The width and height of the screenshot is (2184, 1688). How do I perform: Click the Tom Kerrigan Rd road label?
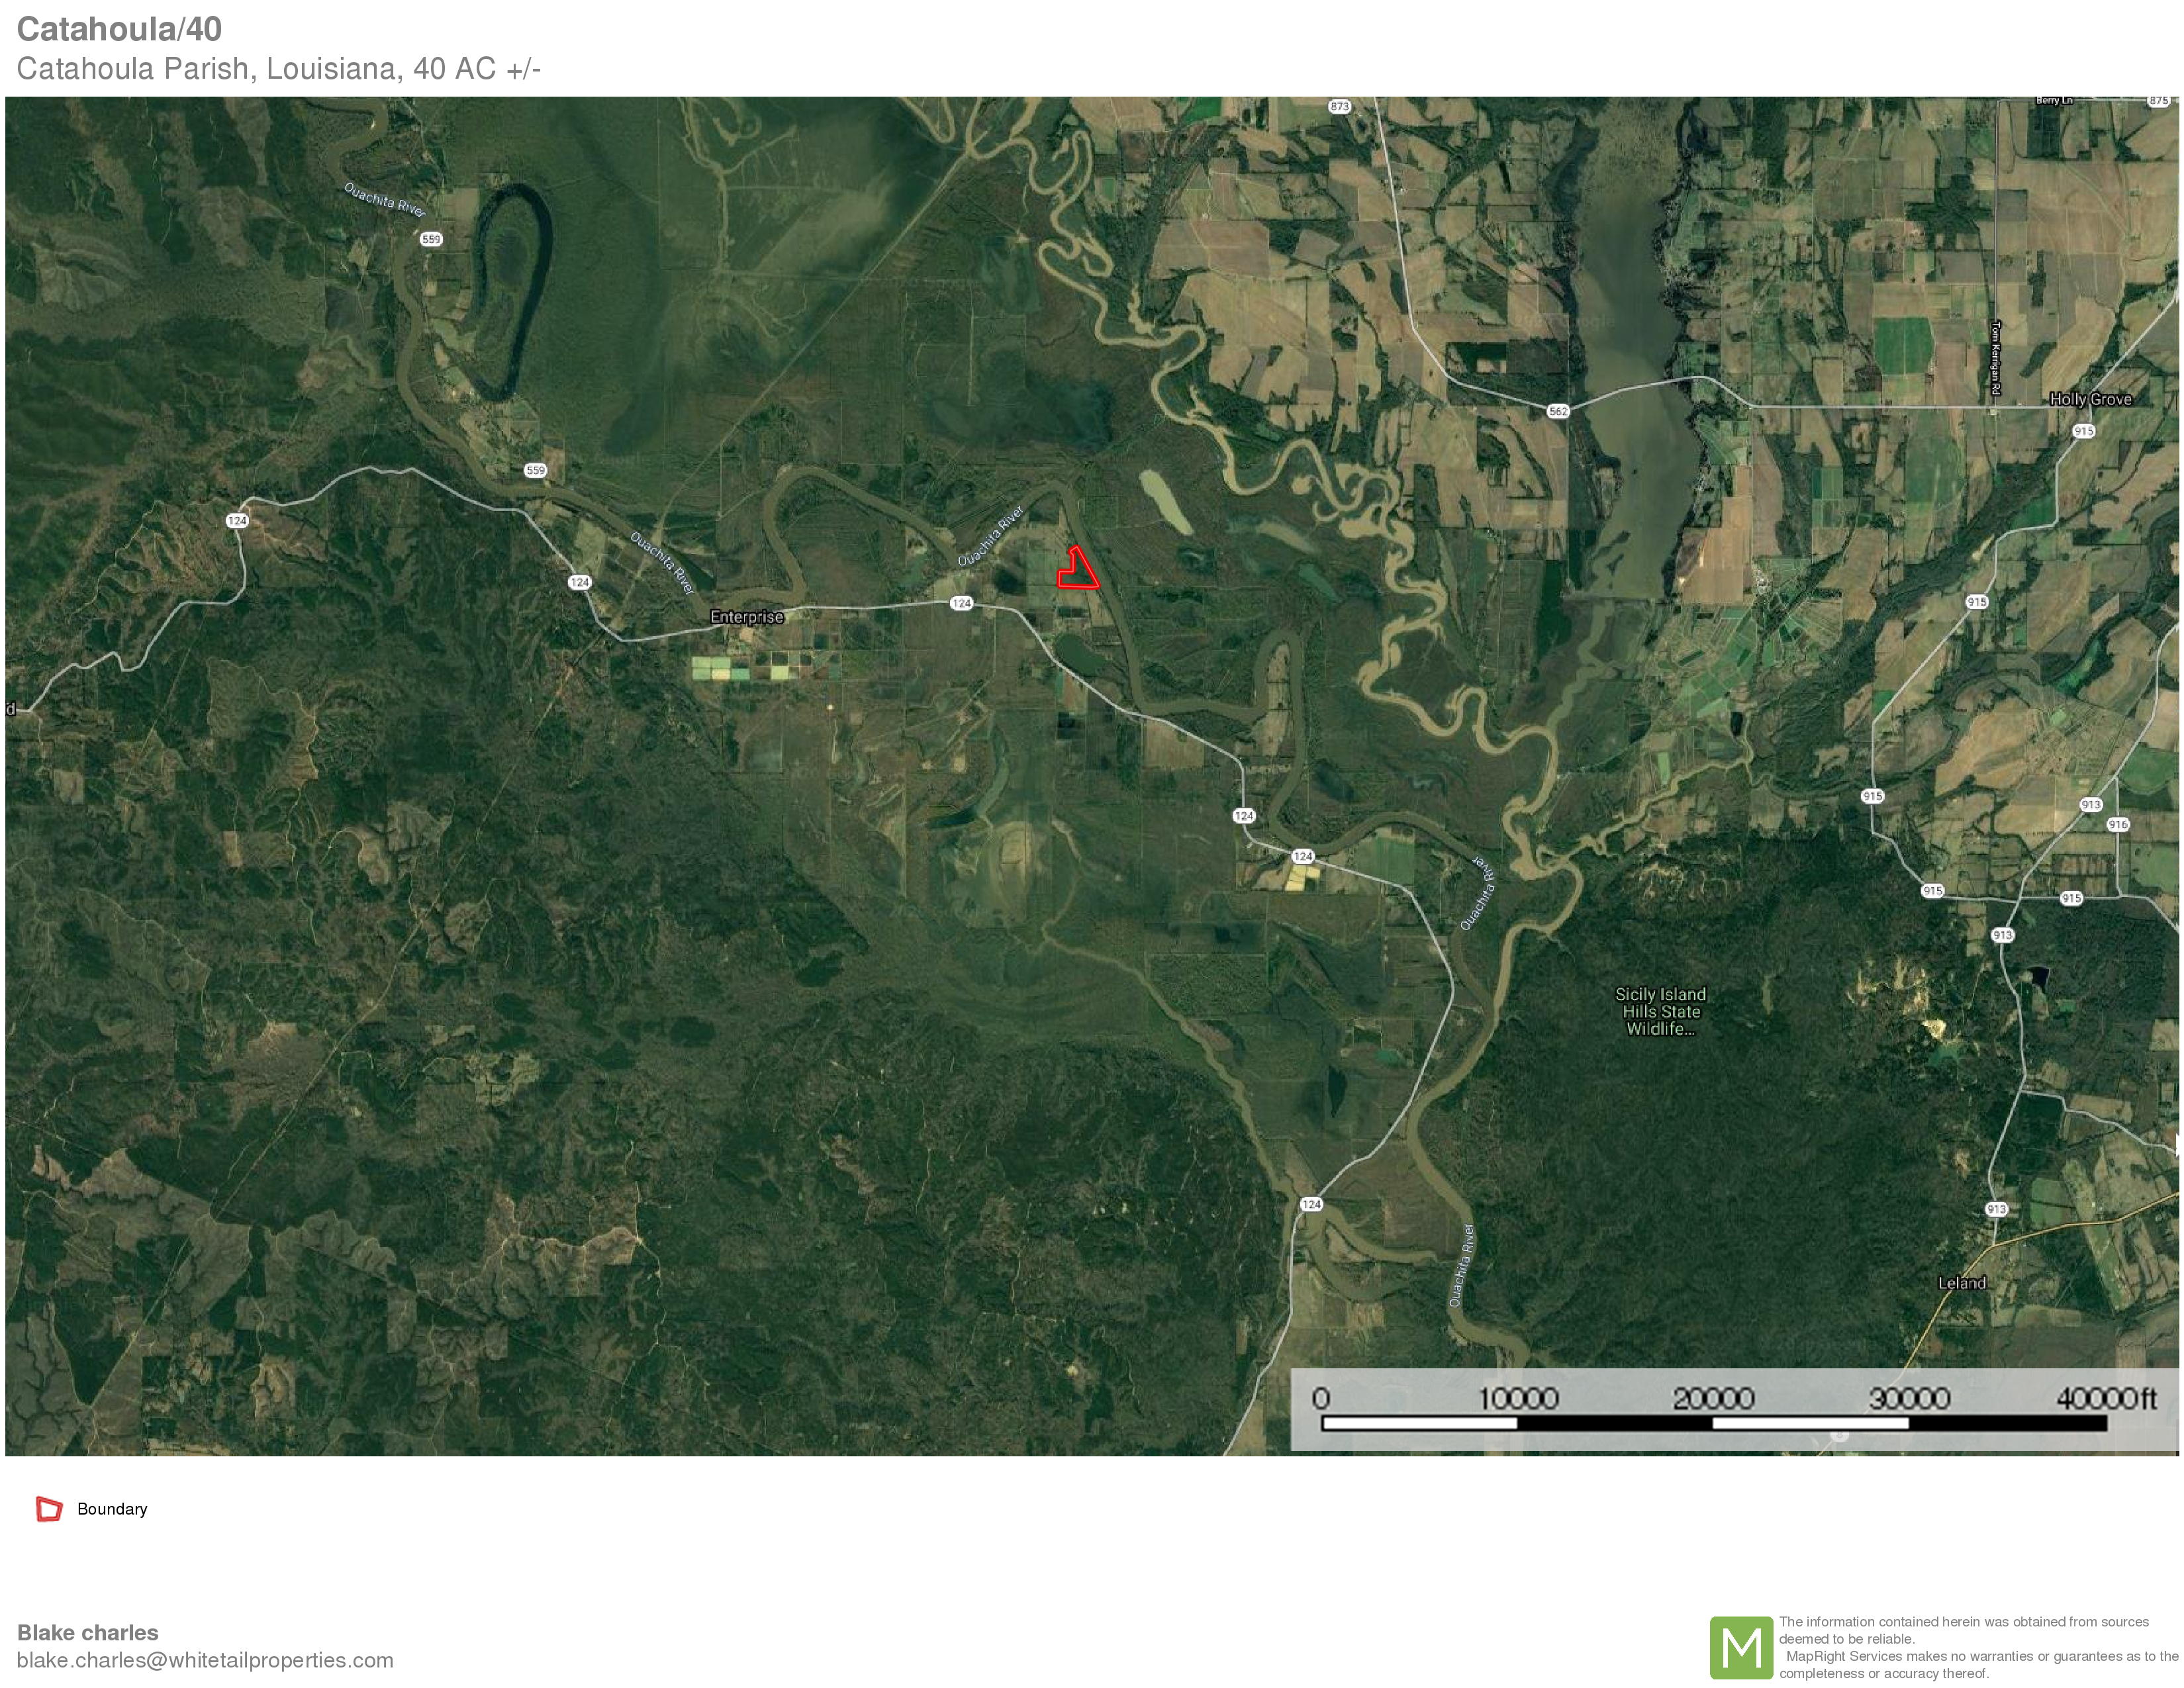pyautogui.click(x=1996, y=358)
